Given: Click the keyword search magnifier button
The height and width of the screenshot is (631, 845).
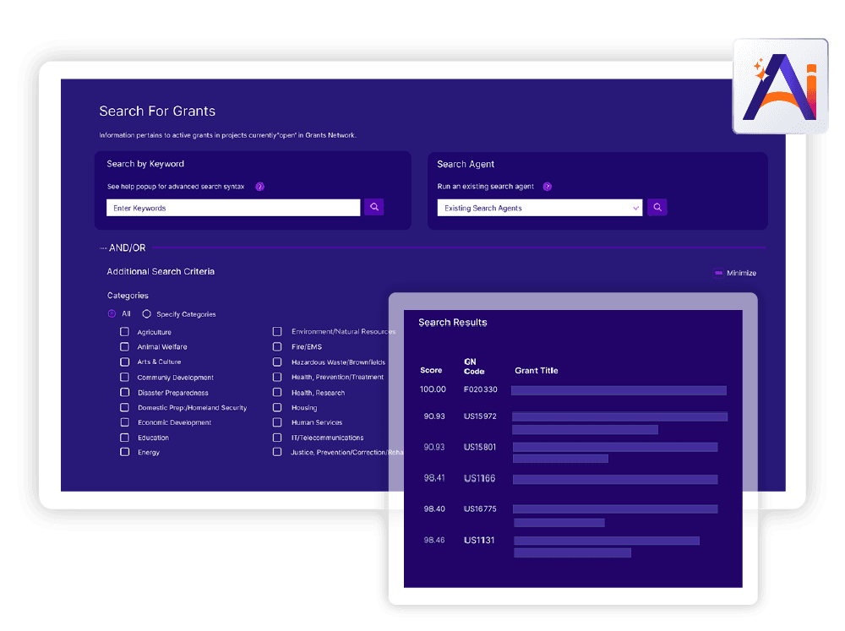Looking at the screenshot, I should coord(373,208).
